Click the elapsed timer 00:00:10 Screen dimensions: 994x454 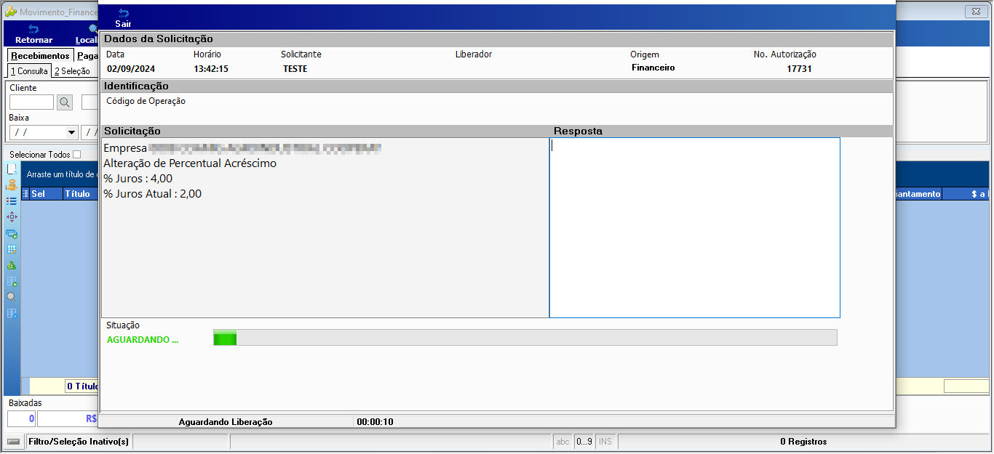[x=375, y=422]
